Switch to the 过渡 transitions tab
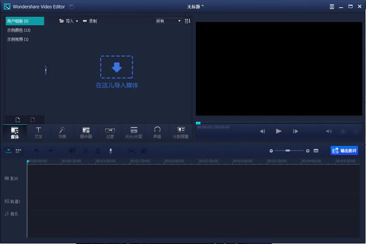 (x=110, y=132)
